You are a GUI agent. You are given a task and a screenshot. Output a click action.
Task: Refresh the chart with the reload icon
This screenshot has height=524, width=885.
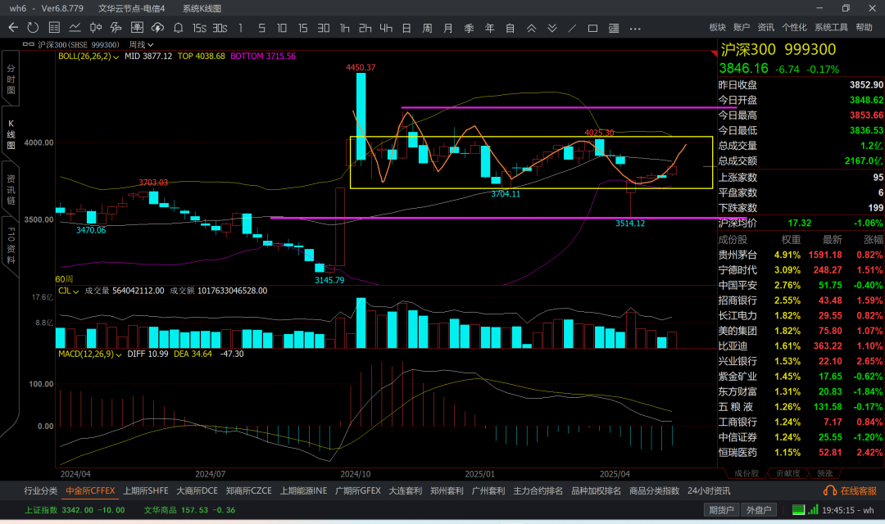(33, 28)
